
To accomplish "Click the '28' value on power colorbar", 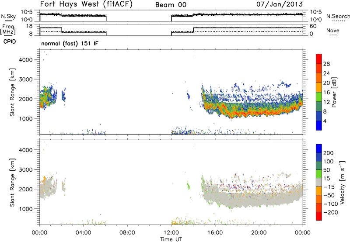I will pos(326,64).
